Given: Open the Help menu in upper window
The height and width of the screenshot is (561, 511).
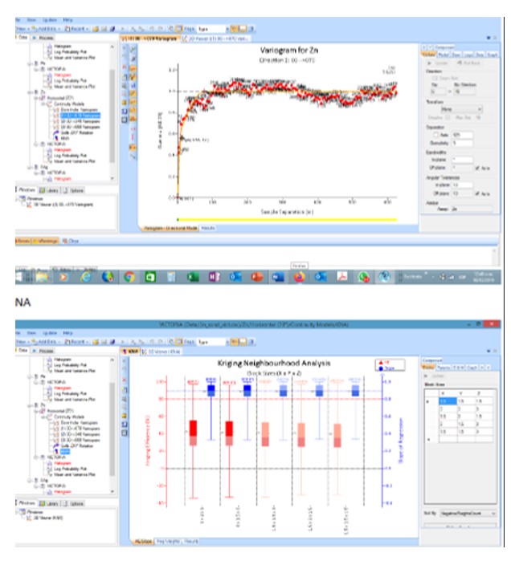Looking at the screenshot, I should coord(71,21).
